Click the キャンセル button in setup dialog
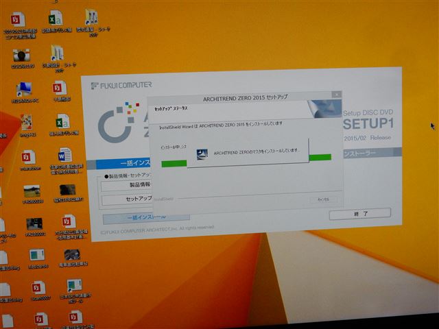The image size is (439, 329). pyautogui.click(x=323, y=199)
